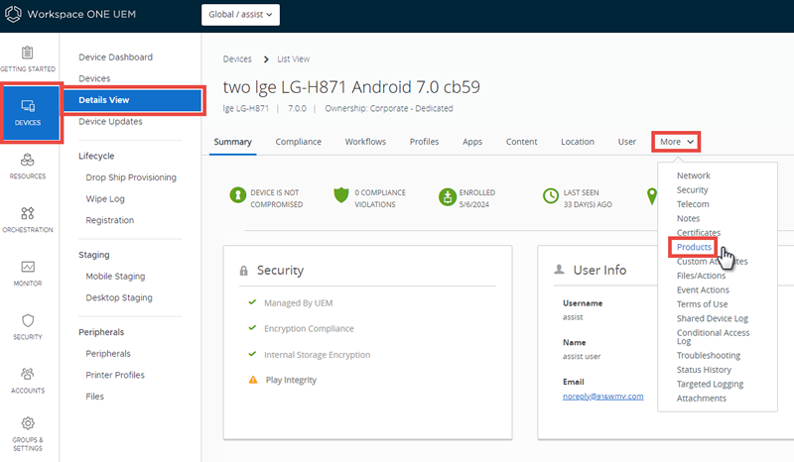Choose Files/Actions from the More menu

tap(701, 276)
